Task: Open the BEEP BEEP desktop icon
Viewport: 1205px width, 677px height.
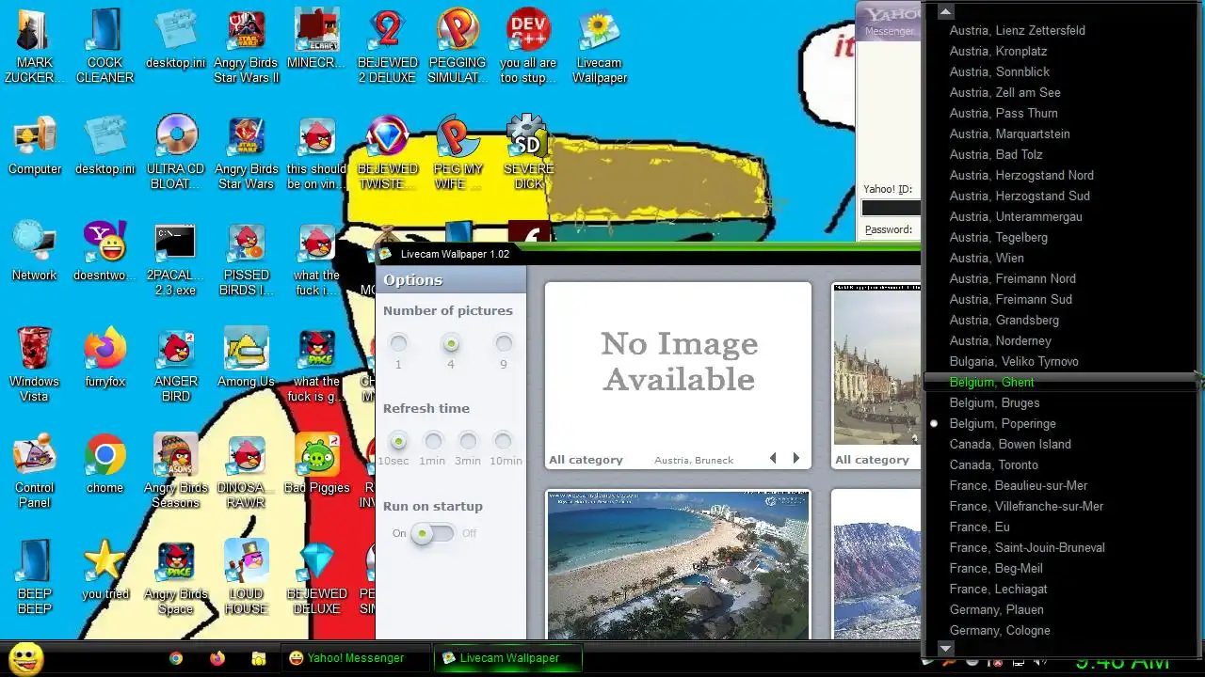Action: 34,577
